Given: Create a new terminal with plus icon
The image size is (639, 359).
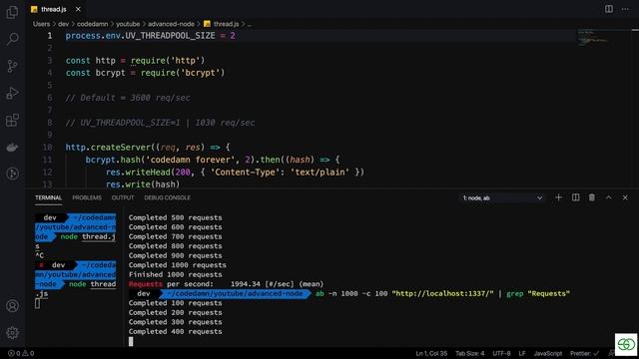Looking at the screenshot, I should coord(558,197).
